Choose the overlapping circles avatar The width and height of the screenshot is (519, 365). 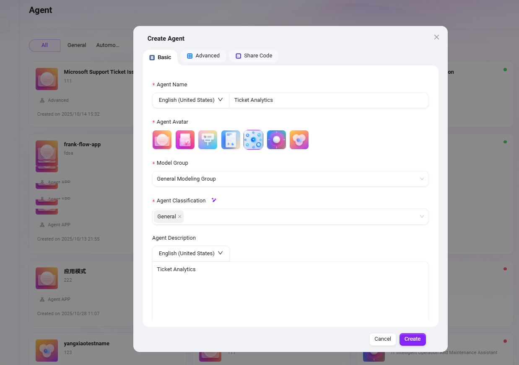299,140
